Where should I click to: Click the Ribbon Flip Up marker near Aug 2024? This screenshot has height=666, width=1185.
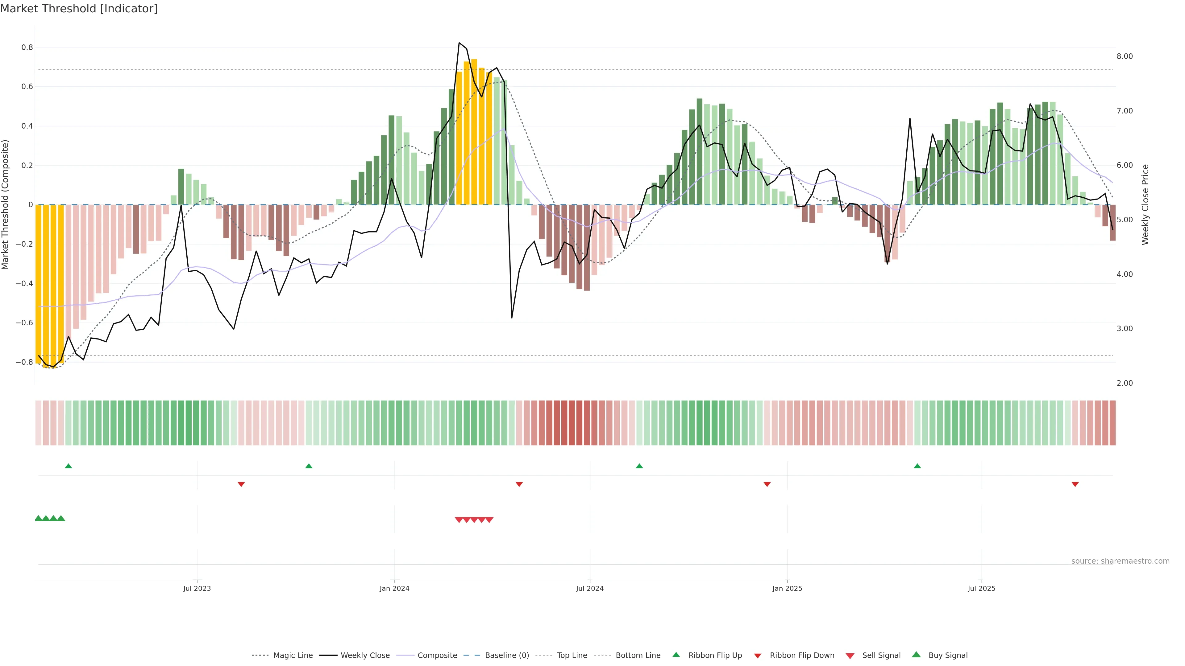click(639, 466)
